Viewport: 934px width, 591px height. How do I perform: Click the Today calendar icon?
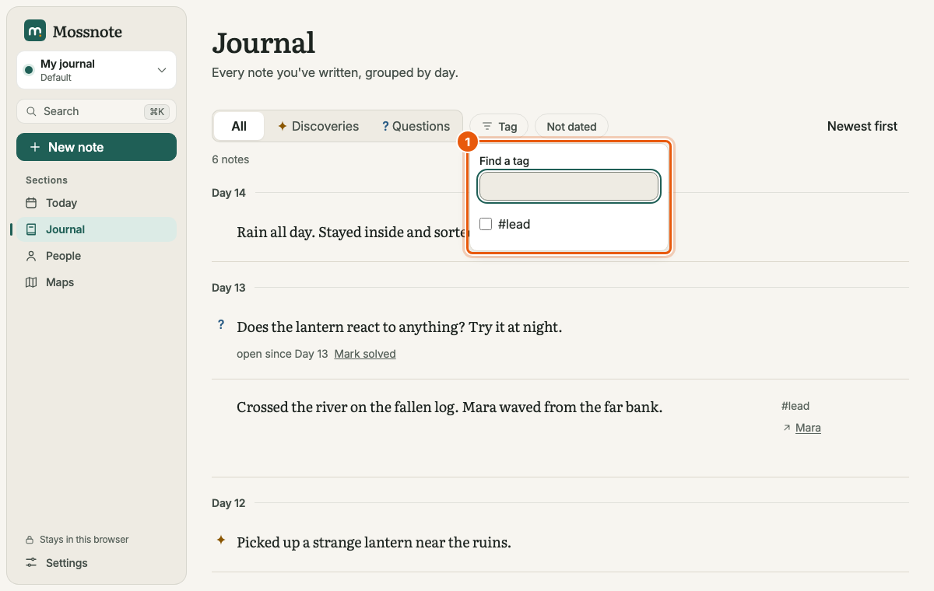[x=31, y=203]
